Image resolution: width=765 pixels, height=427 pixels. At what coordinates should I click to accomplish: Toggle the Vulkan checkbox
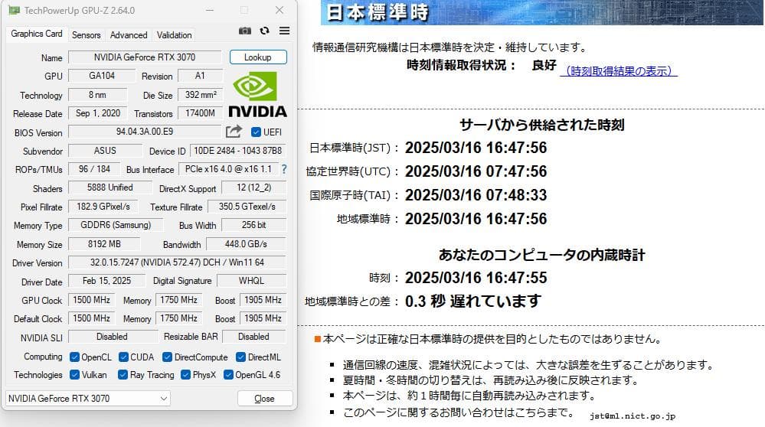pyautogui.click(x=74, y=374)
